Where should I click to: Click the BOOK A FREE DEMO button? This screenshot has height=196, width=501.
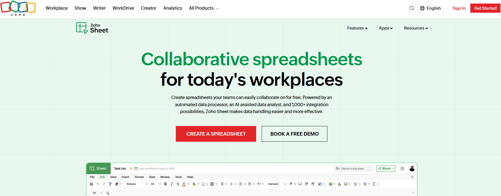295,134
